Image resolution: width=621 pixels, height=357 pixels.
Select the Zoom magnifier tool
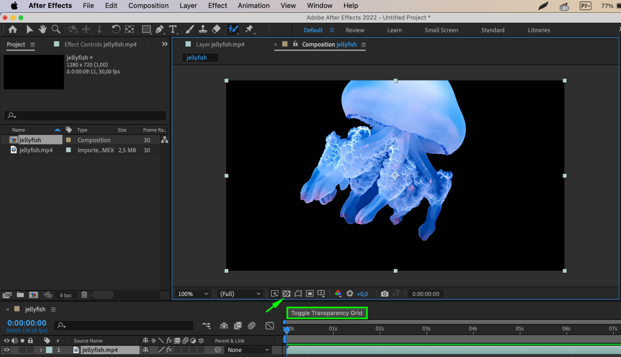56,30
